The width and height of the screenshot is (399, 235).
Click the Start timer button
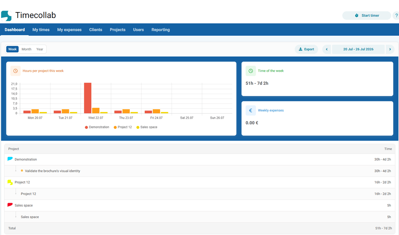coord(367,16)
